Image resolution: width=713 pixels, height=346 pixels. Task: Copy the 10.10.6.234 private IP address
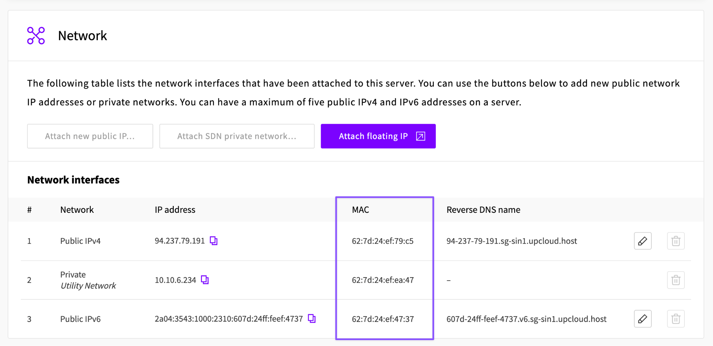[x=205, y=280]
